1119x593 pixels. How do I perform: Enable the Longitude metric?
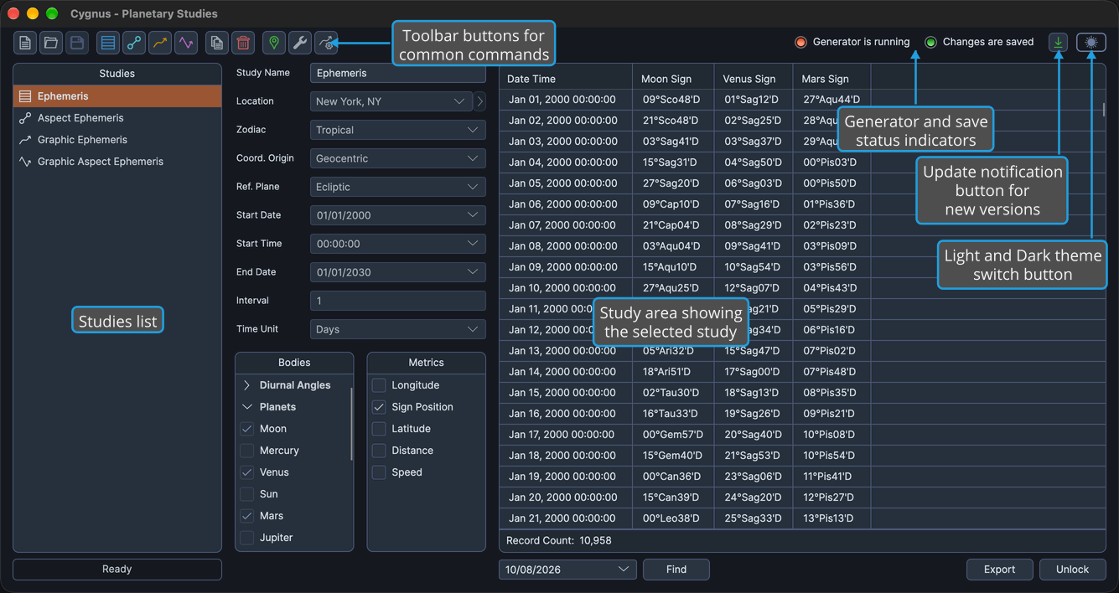[x=379, y=385]
